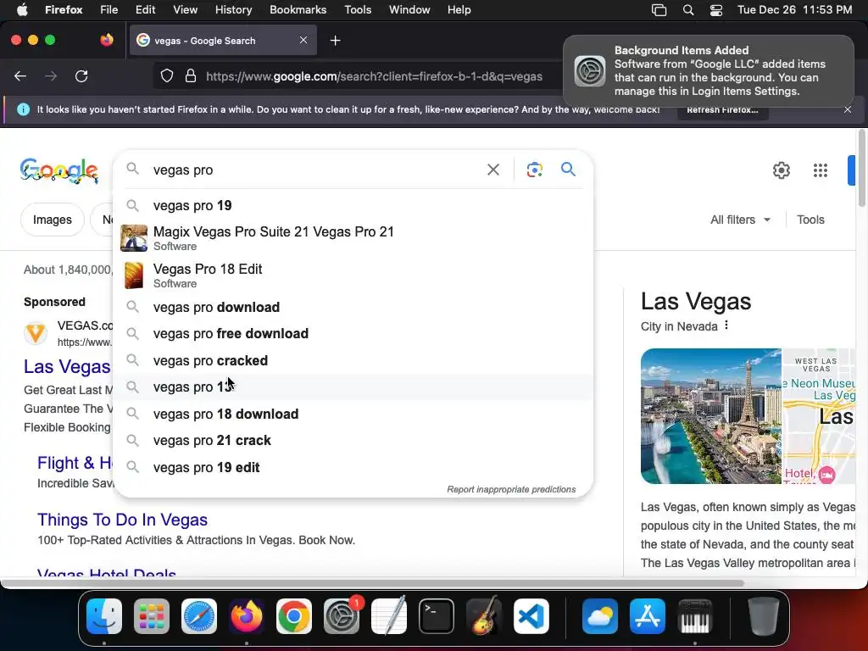Open Launchpad from the Dock
Viewport: 868px width, 651px height.
coord(152,616)
